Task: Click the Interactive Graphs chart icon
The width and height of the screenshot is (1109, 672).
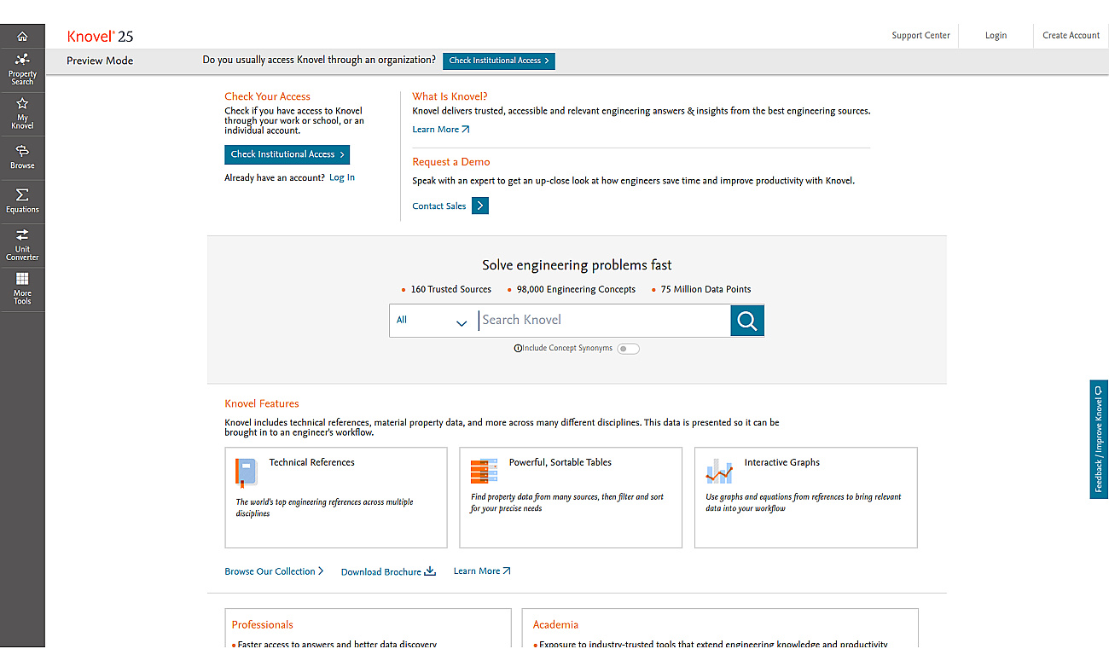Action: click(719, 471)
